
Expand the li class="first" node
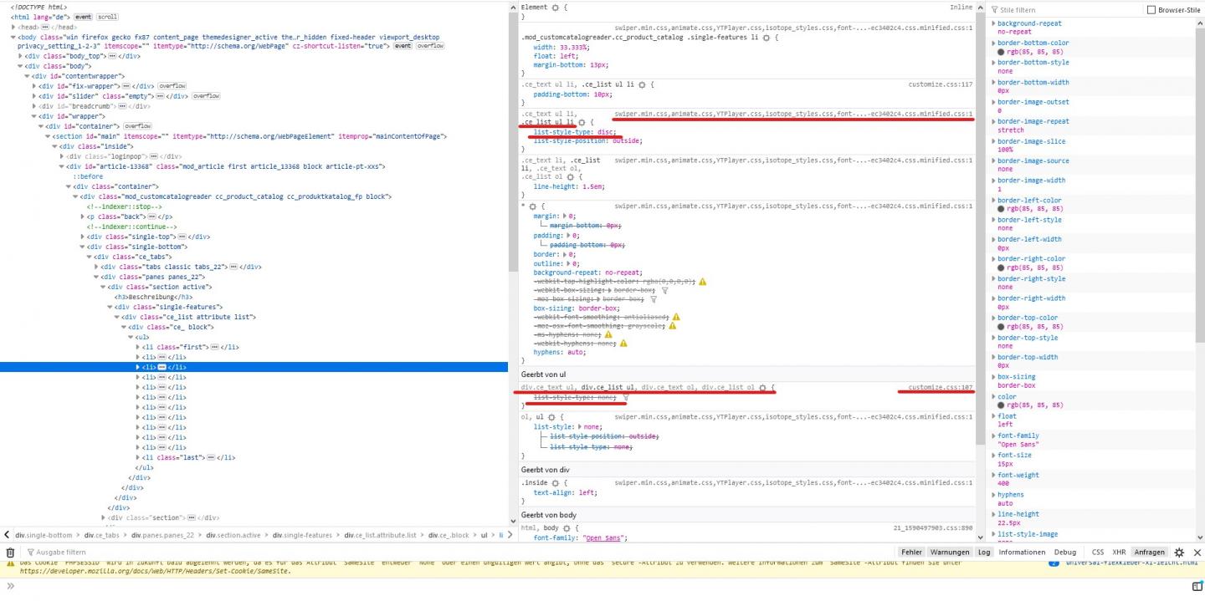(x=139, y=347)
